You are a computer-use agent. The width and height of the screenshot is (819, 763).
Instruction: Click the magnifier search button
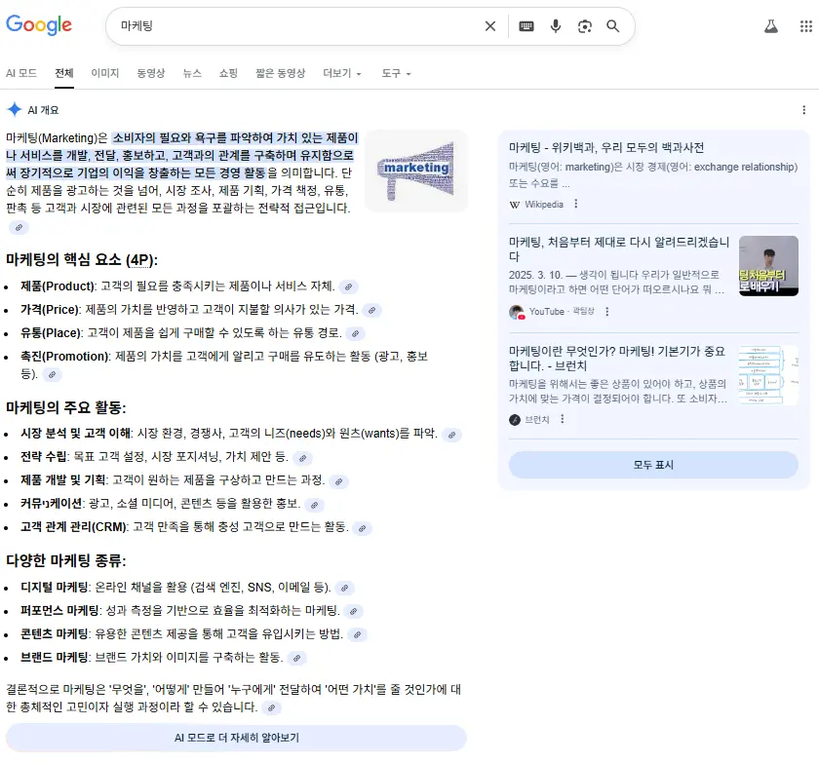pos(612,26)
